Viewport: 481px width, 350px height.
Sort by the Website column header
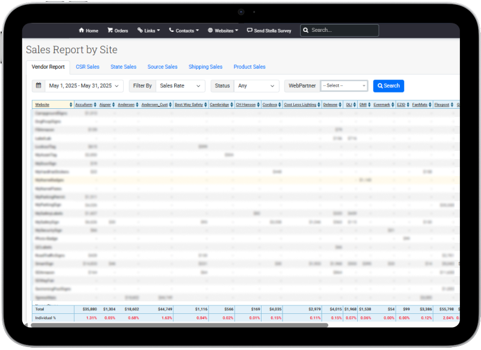pyautogui.click(x=43, y=105)
